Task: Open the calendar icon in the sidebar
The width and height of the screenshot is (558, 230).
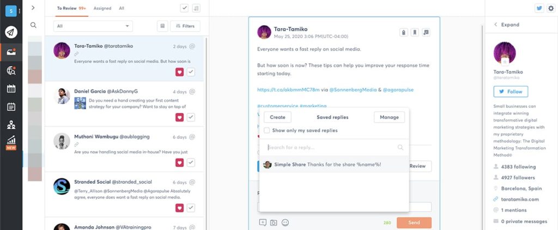Action: (11, 89)
